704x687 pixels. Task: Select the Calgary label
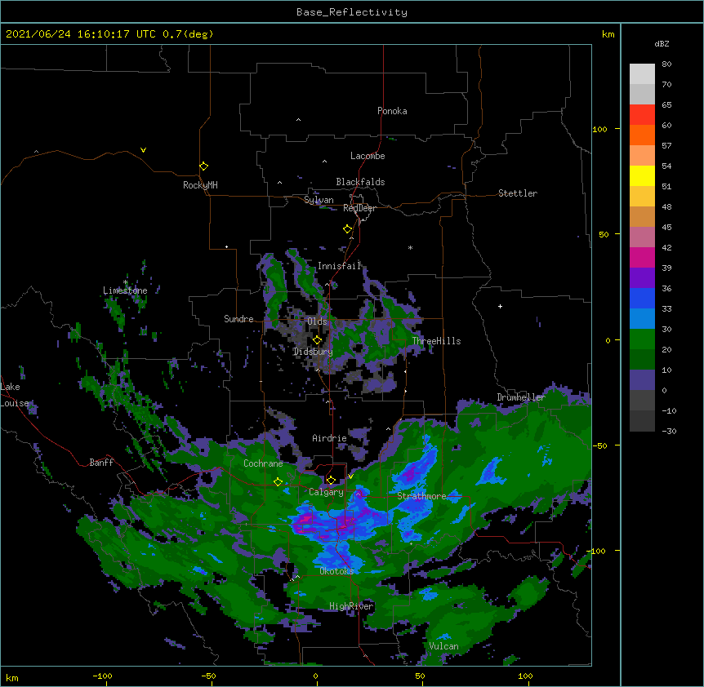coord(326,492)
